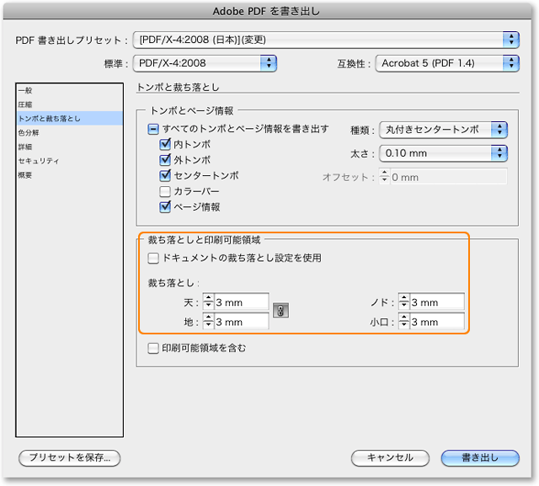Screen dimensions: 539x486
Task: Open the 太さ 0.10 mm dropdown
Action: point(442,153)
